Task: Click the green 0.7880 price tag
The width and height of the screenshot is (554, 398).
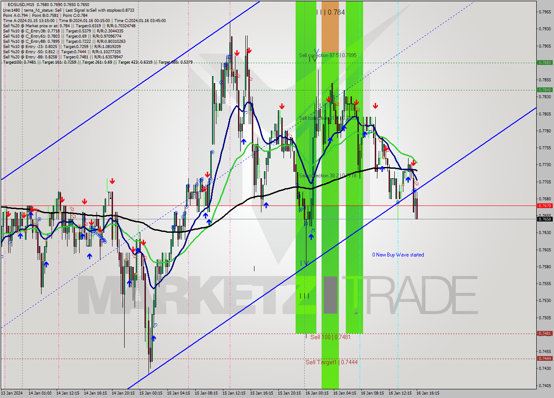Action: pos(544,62)
